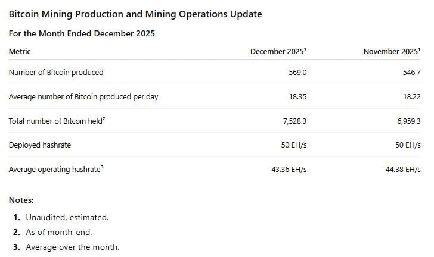The image size is (434, 257).
Task: Select the 7,528.3 Bitcoin held value
Action: 294,121
